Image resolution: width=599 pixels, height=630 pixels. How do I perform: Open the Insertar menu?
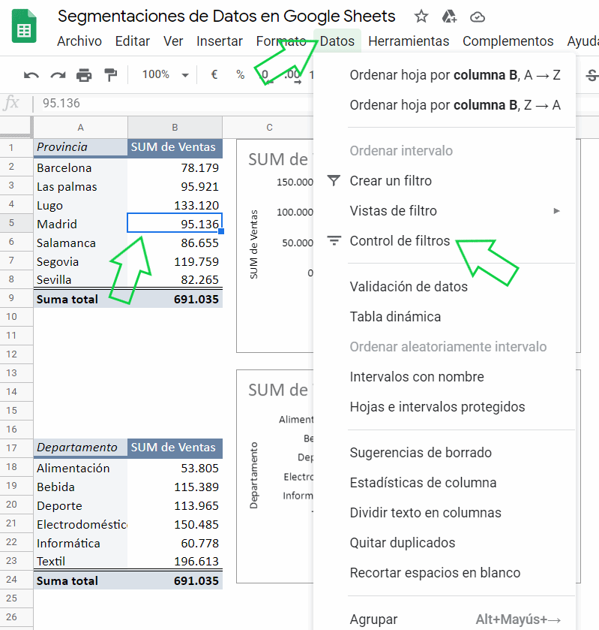tap(220, 41)
